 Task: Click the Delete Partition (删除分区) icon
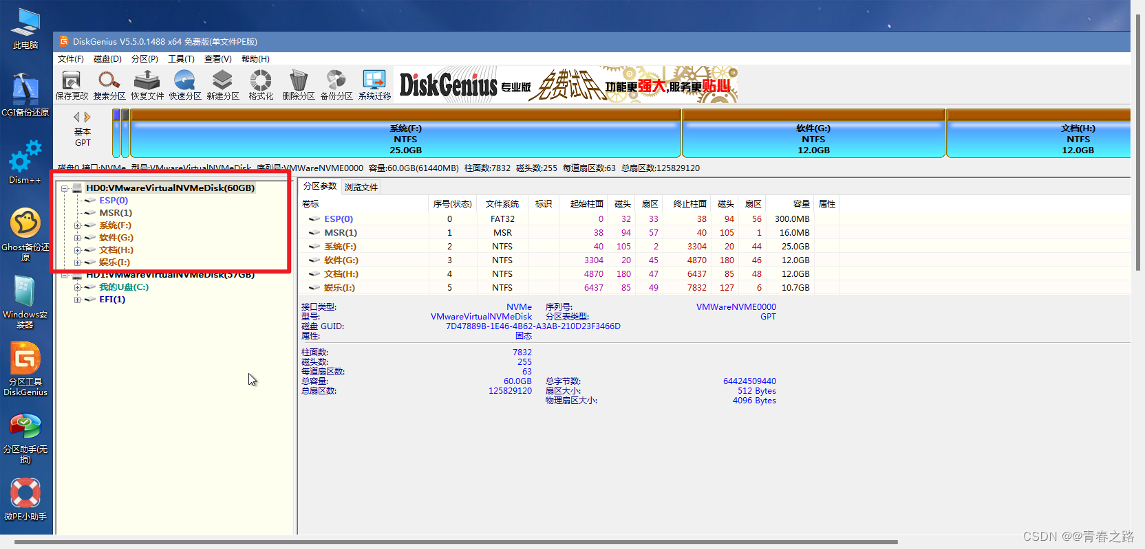299,85
